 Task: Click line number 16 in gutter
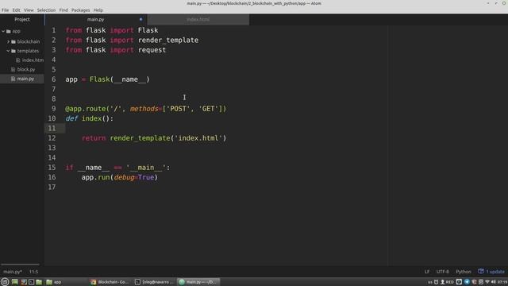(52, 177)
